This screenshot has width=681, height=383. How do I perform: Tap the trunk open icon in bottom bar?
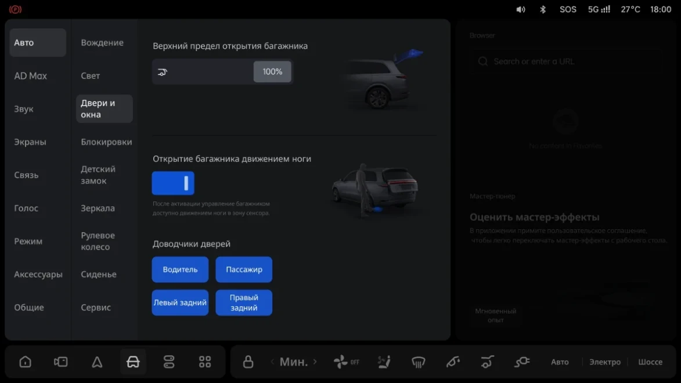(x=487, y=362)
